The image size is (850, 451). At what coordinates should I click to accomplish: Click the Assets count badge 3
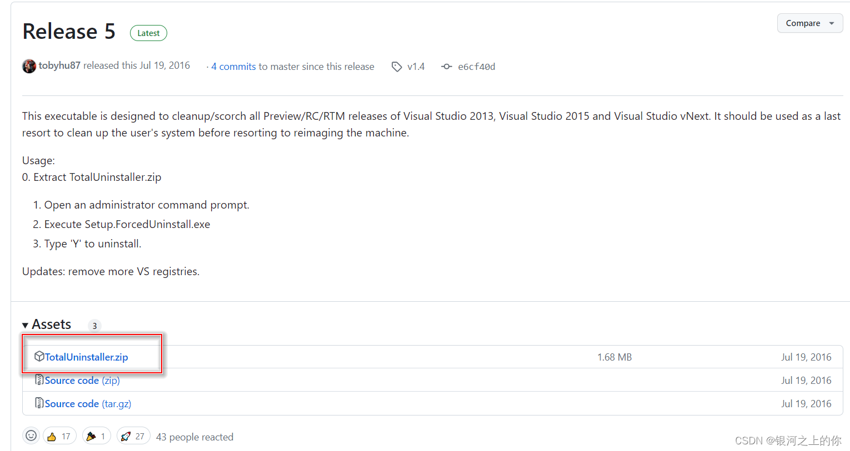click(94, 326)
